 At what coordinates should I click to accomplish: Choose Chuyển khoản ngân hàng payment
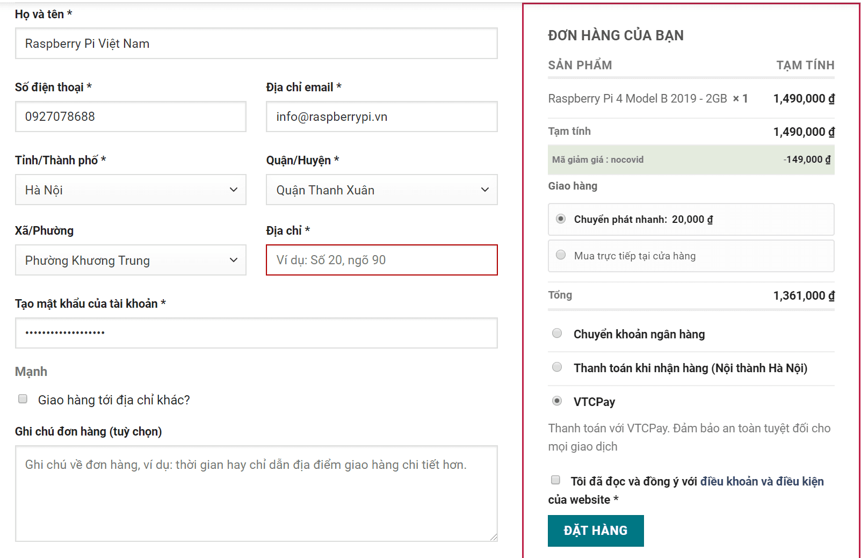coord(557,334)
